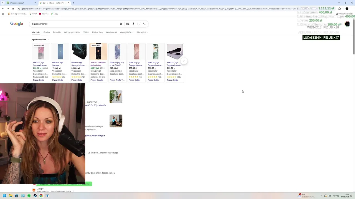Image resolution: width=355 pixels, height=199 pixels.
Task: Expand the Narzędzia dropdown
Action: click(143, 32)
